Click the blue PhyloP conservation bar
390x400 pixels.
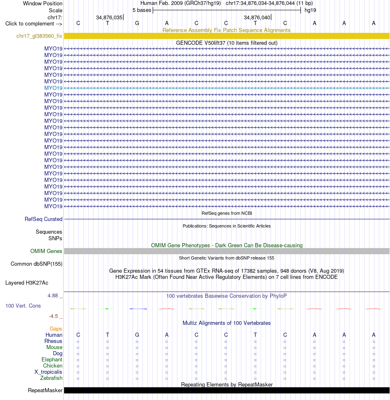[138, 309]
